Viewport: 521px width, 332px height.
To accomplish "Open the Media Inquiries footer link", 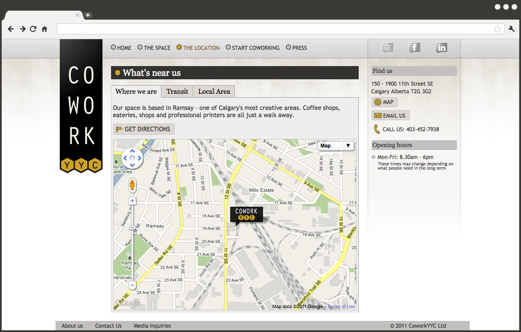I will click(x=152, y=326).
